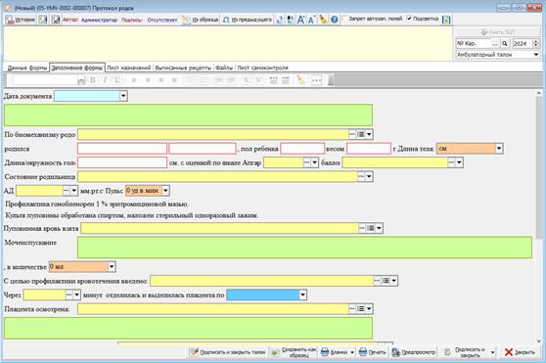Screen dimensions: 546x363
Task: Enable Запрет автозап. полей checkbox
Action: [x=344, y=19]
